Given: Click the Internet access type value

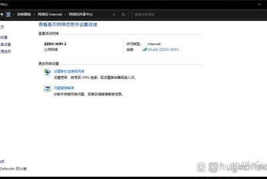Looking at the screenshot, I should coord(154,44).
